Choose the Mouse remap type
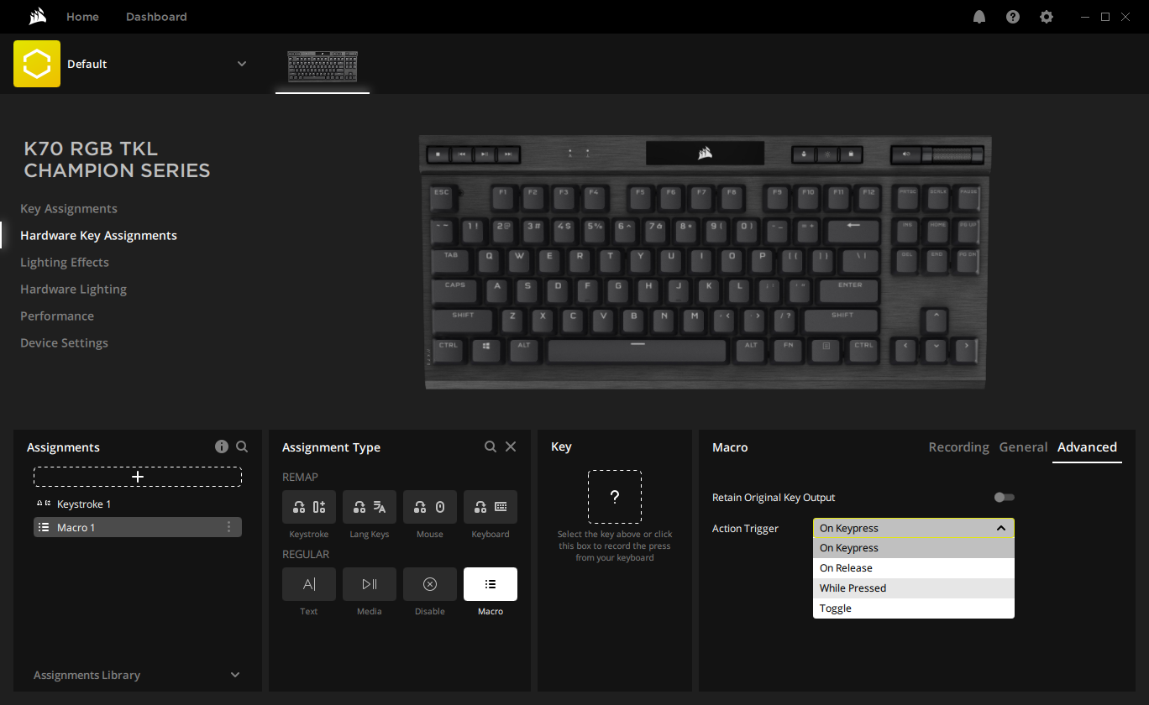The image size is (1149, 705). tap(430, 507)
